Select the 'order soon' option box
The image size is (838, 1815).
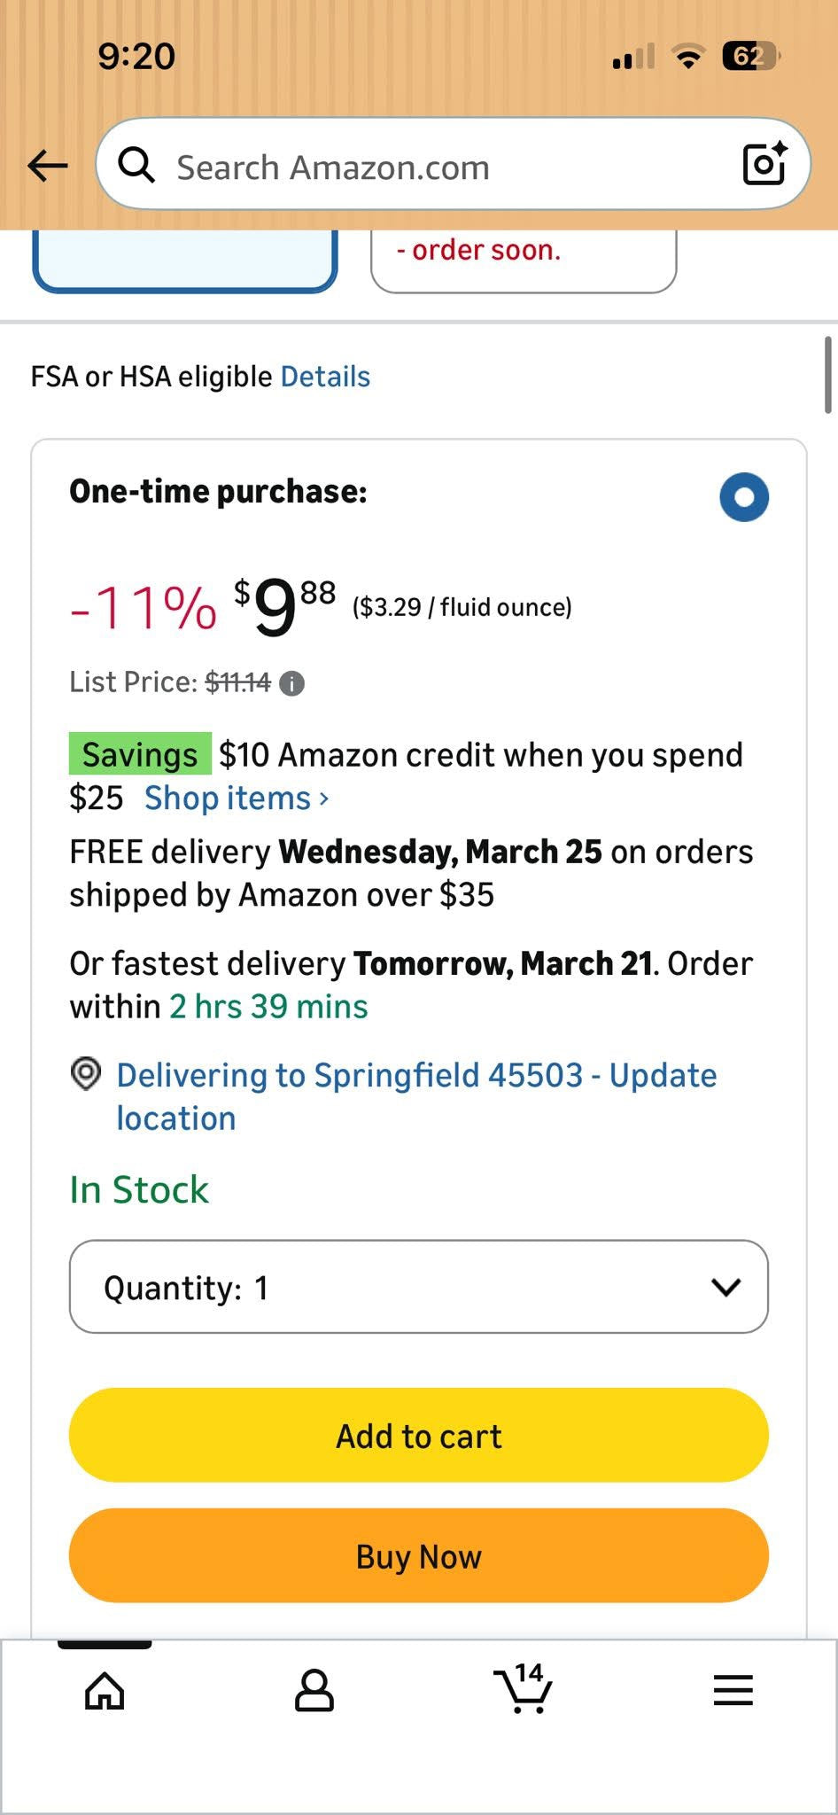pos(524,261)
